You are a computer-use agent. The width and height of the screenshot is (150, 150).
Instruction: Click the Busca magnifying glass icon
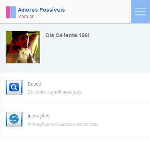[x=14, y=87]
